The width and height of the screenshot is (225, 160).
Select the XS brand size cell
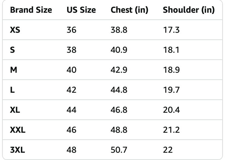pyautogui.click(x=15, y=30)
